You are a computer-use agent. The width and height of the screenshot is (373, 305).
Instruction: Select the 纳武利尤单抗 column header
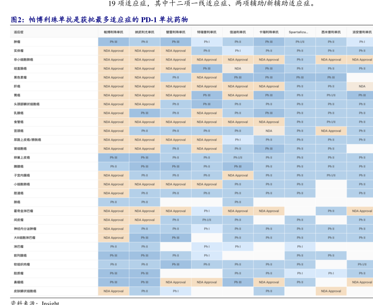(144, 32)
